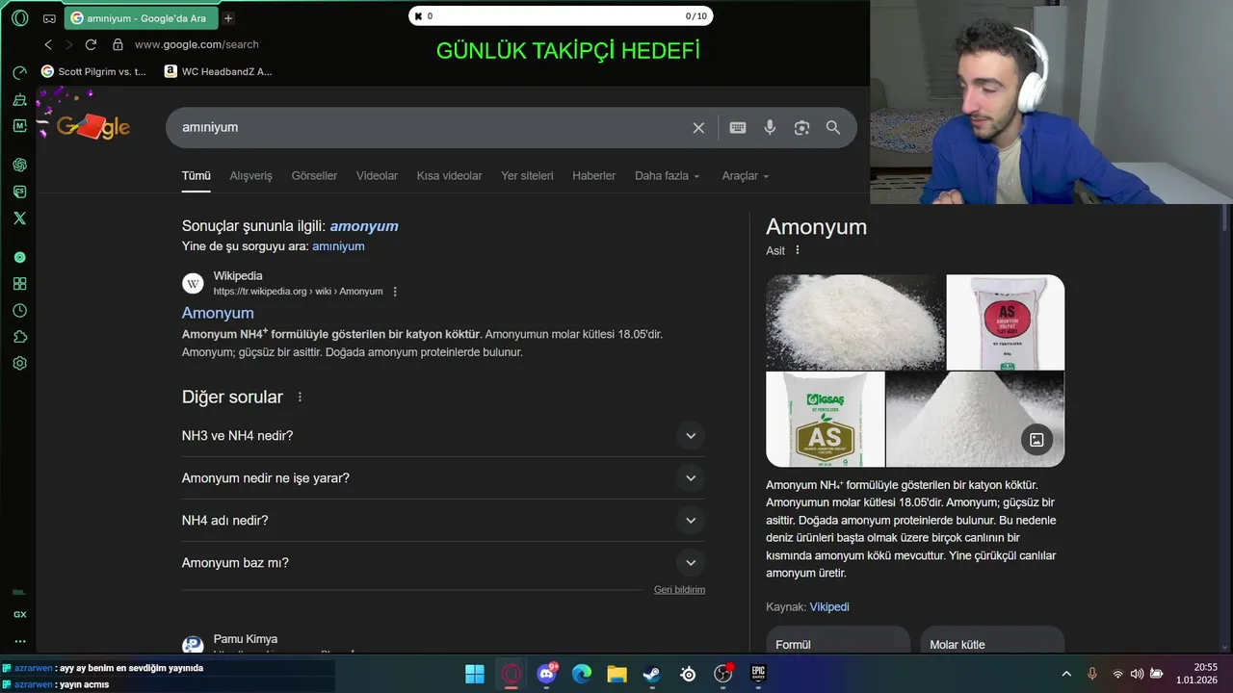The width and height of the screenshot is (1233, 693).
Task: Open the X (Twitter) sidebar icon
Action: 19,218
